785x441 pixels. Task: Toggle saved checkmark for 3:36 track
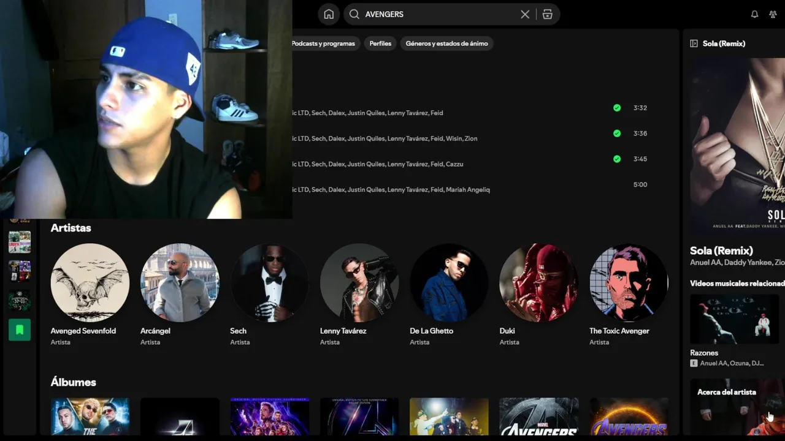click(x=617, y=134)
